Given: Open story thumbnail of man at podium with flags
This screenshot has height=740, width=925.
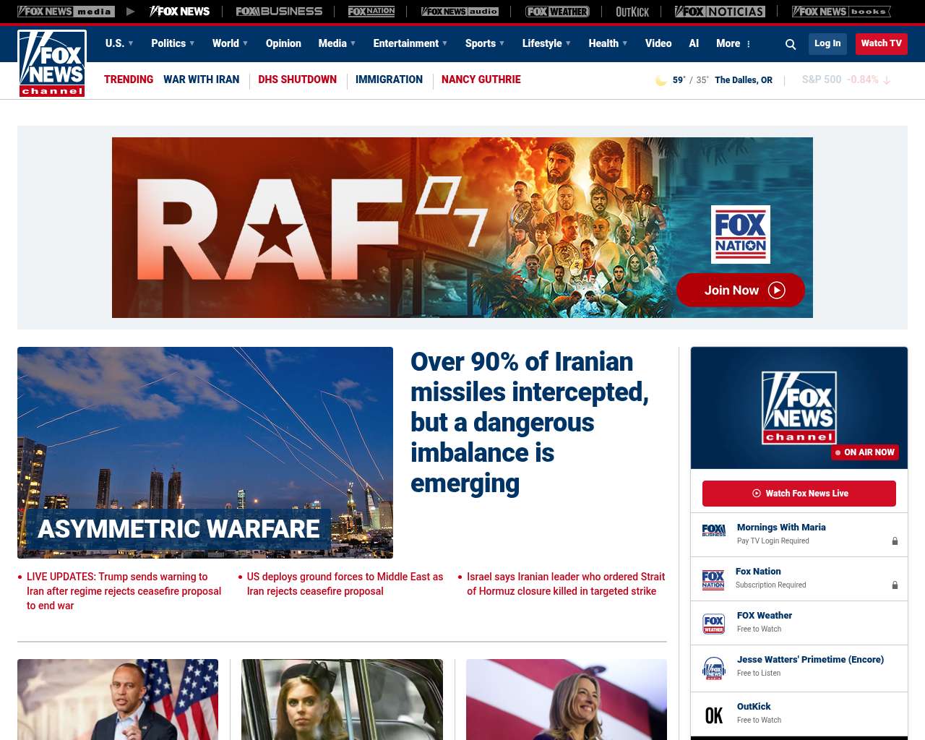Looking at the screenshot, I should coord(118,700).
